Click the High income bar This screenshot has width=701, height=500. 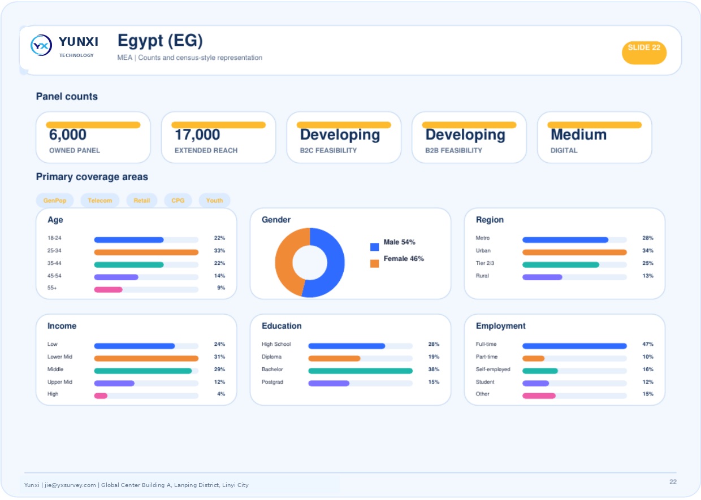tap(146, 395)
